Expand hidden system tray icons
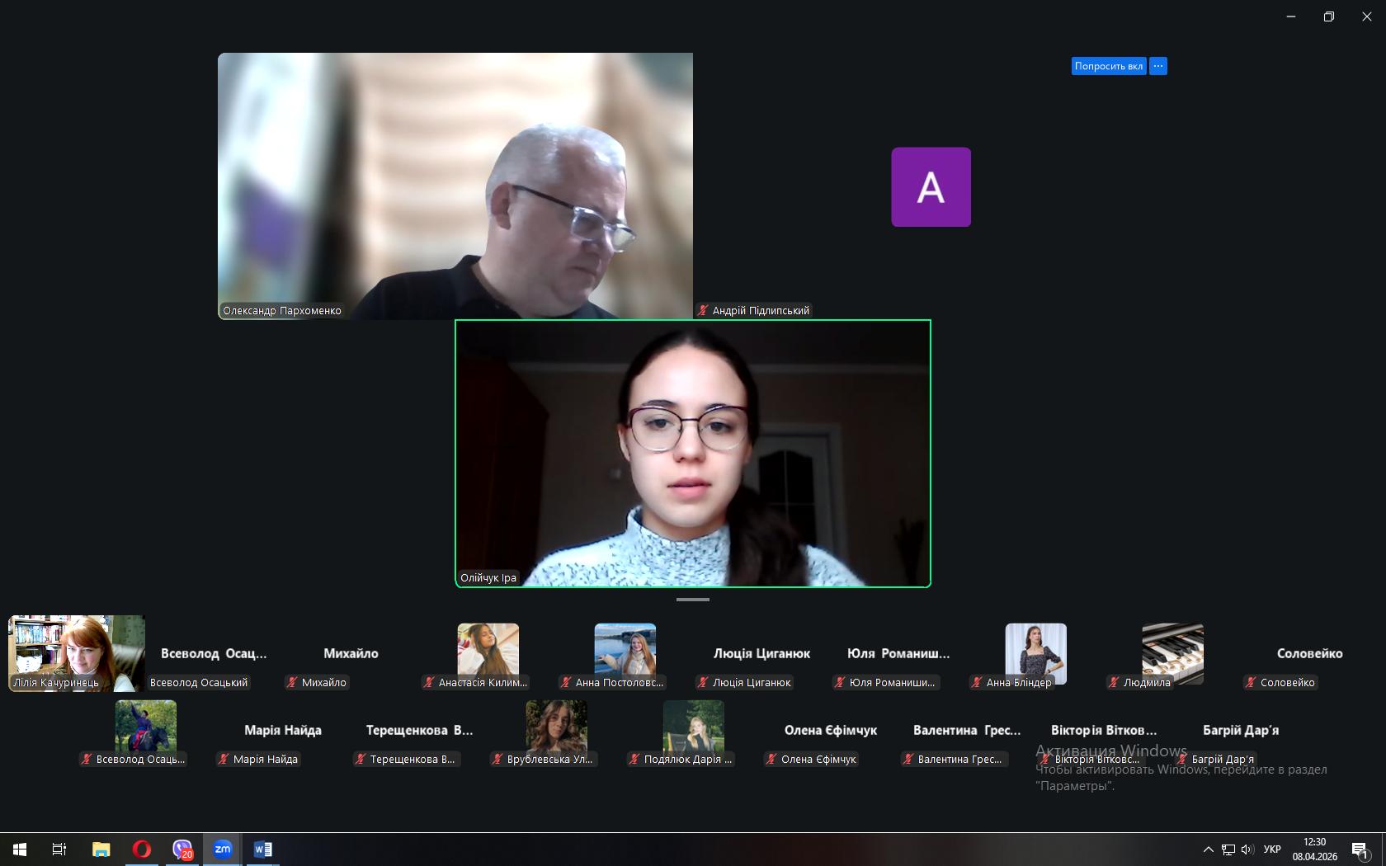This screenshot has height=866, width=1386. pyautogui.click(x=1208, y=850)
